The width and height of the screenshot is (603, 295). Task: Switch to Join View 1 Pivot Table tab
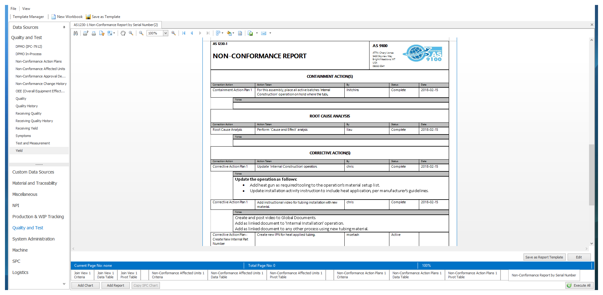(x=129, y=275)
